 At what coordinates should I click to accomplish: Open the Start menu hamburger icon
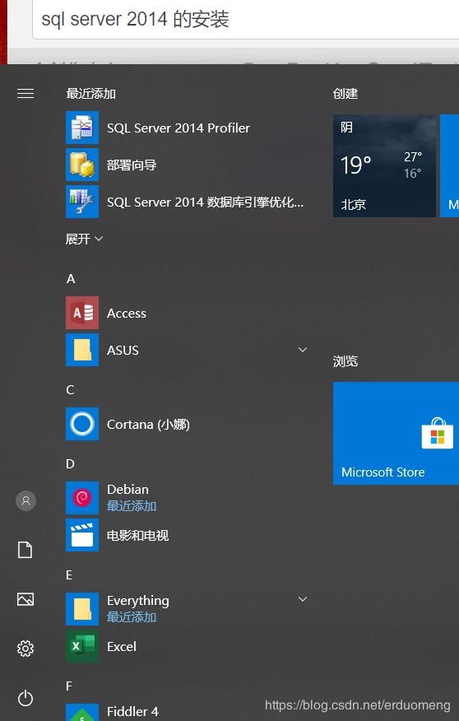tap(25, 93)
